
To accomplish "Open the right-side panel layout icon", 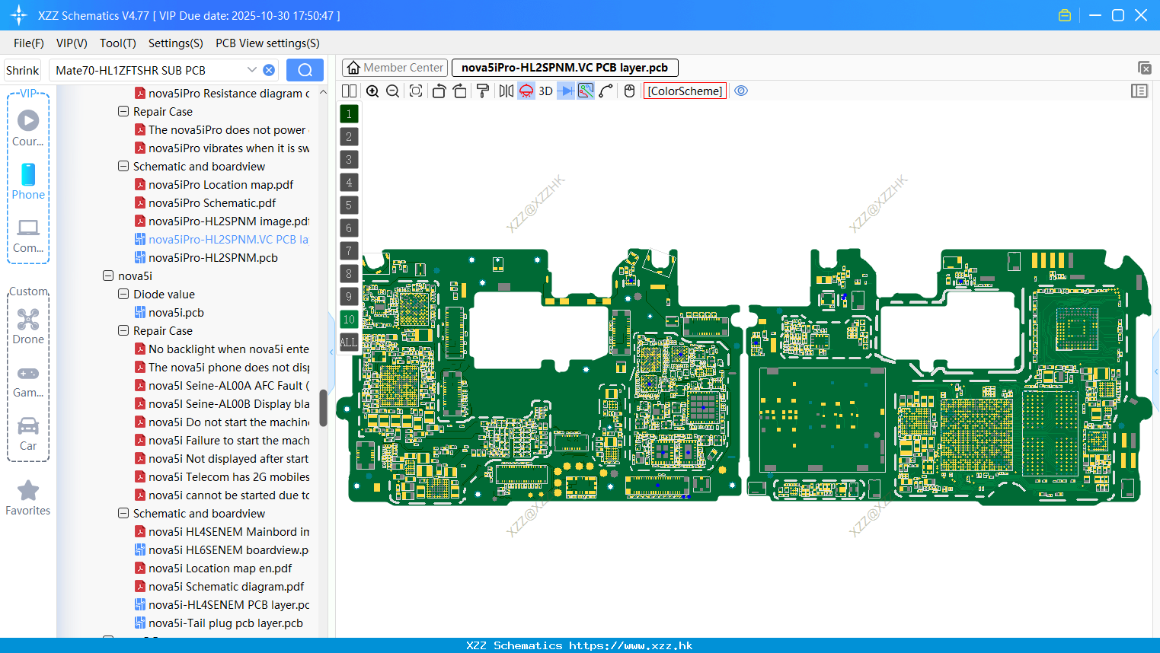I will pos(1139,91).
